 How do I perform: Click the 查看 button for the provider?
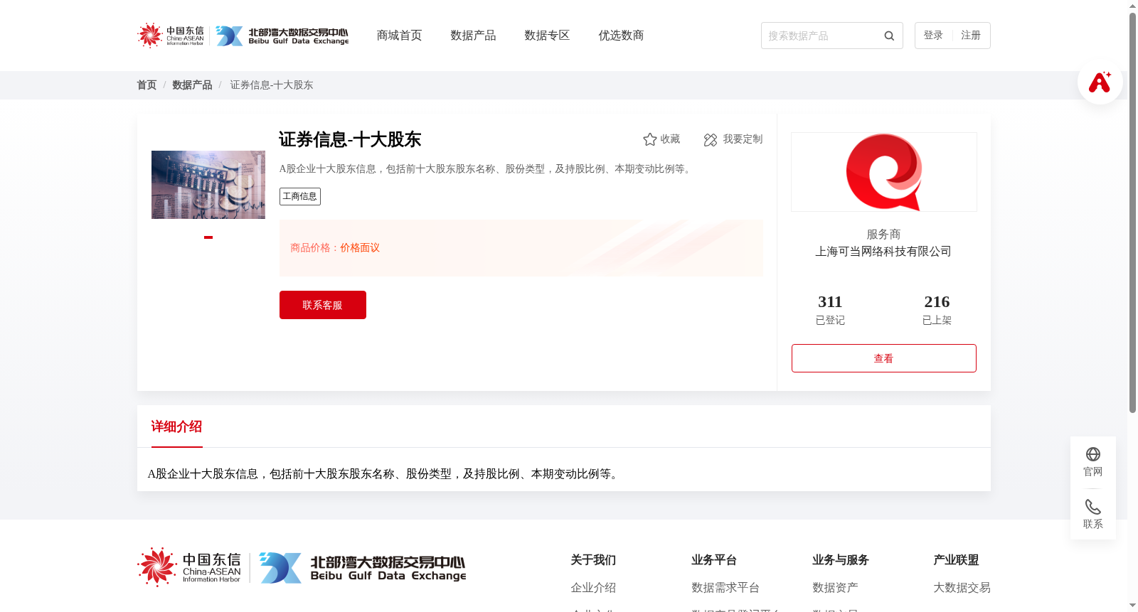tap(884, 358)
